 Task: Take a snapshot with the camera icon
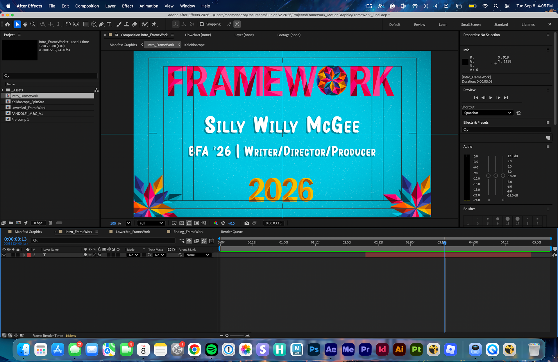click(246, 223)
